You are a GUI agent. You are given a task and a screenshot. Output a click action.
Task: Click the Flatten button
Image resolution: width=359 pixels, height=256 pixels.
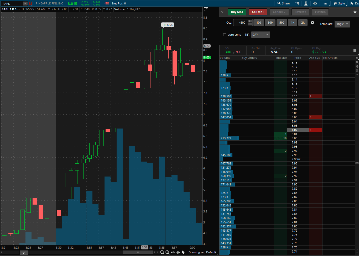tap(320, 12)
